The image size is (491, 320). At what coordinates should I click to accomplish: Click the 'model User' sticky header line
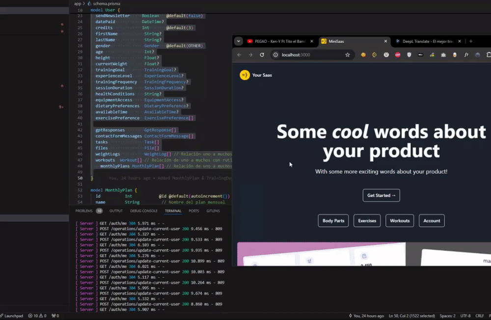pyautogui.click(x=105, y=10)
